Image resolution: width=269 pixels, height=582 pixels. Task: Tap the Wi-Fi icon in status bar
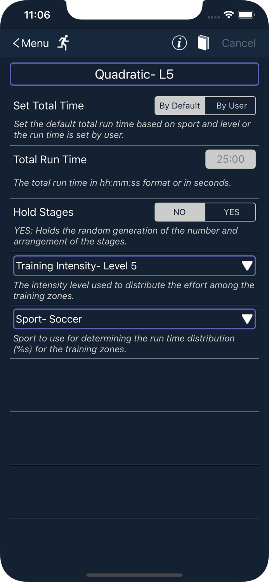(229, 14)
